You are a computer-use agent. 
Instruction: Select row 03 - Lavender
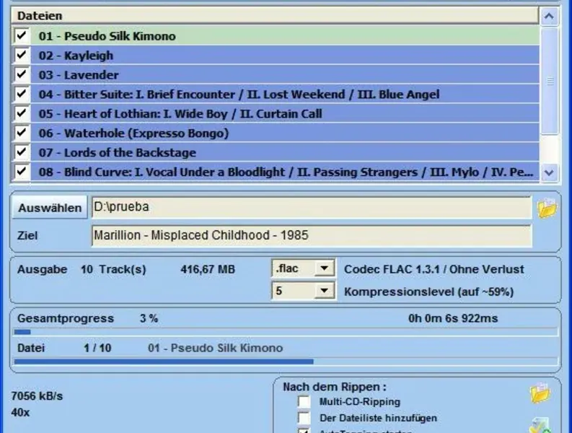coord(284,74)
